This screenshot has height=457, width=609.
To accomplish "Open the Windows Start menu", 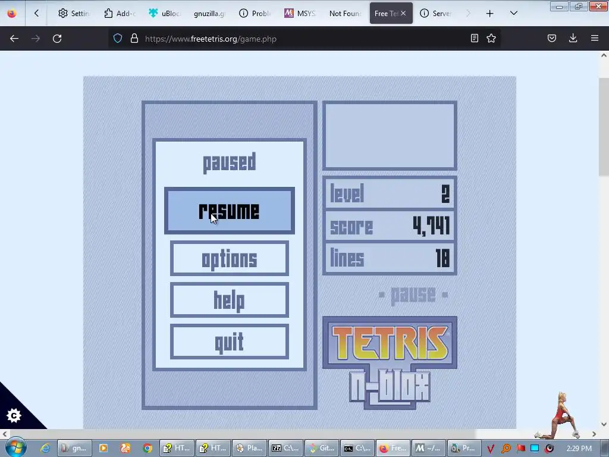I will [15, 447].
